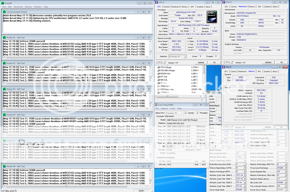Click the 1.5750 V reading of CPU Voltage

pos(195,67)
